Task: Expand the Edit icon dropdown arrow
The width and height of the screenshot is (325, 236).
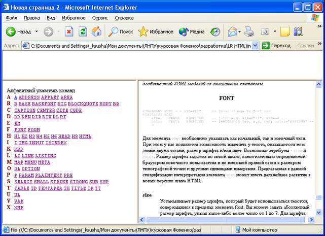Action: pyautogui.click(x=275, y=31)
